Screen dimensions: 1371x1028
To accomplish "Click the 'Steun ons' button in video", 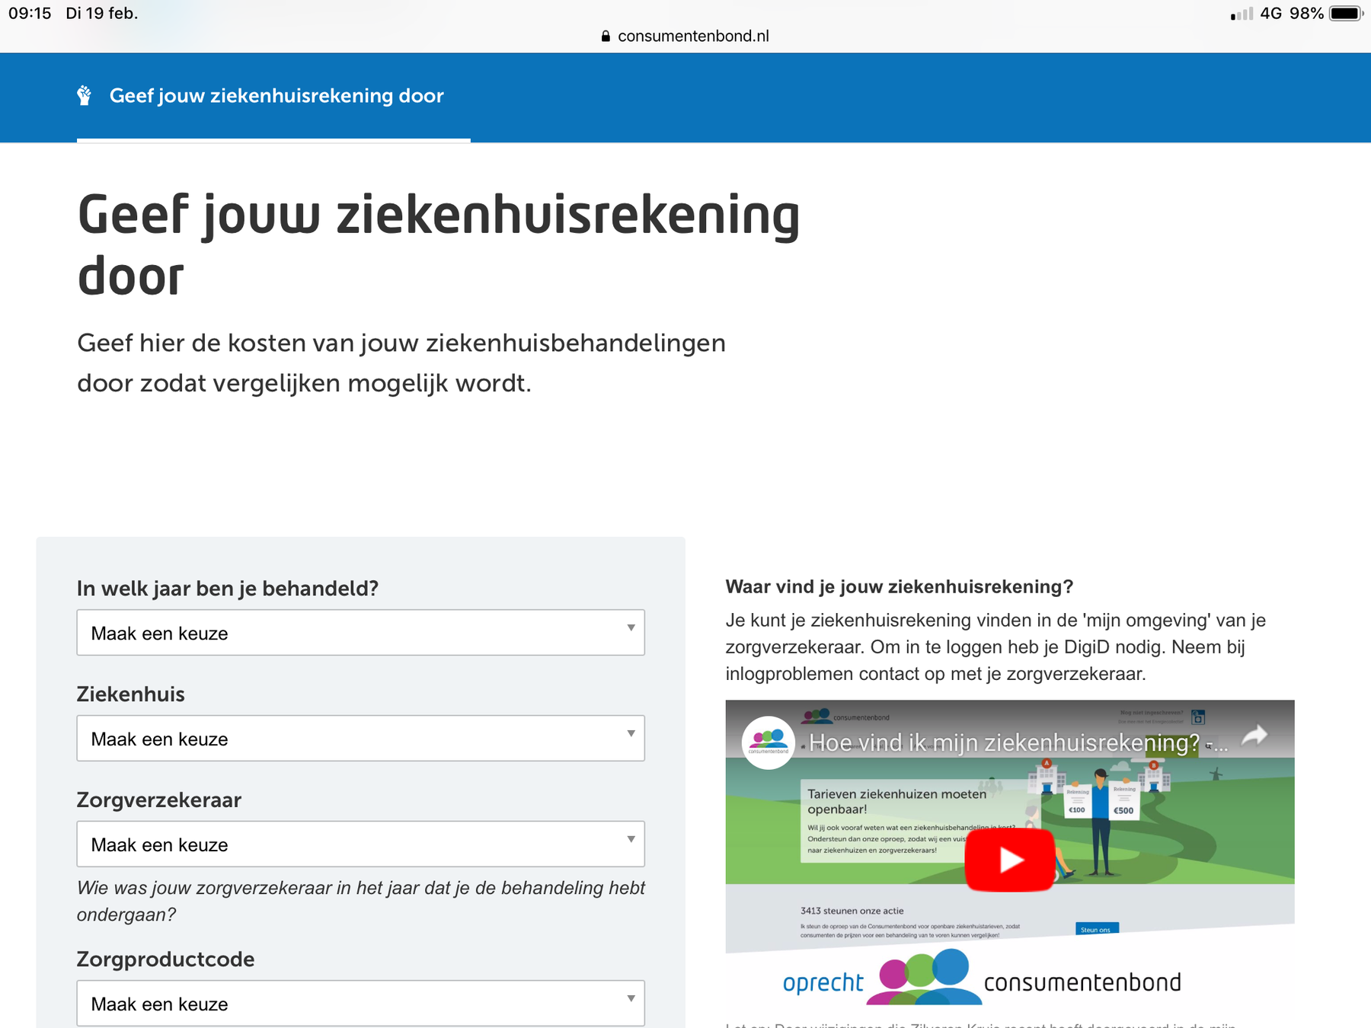I will (1096, 929).
